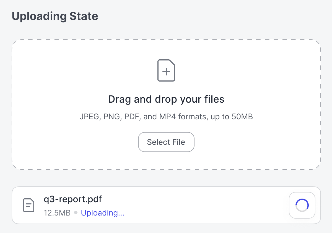Click the document icon beside q3-report.pdf
This screenshot has width=332, height=233.
click(28, 205)
